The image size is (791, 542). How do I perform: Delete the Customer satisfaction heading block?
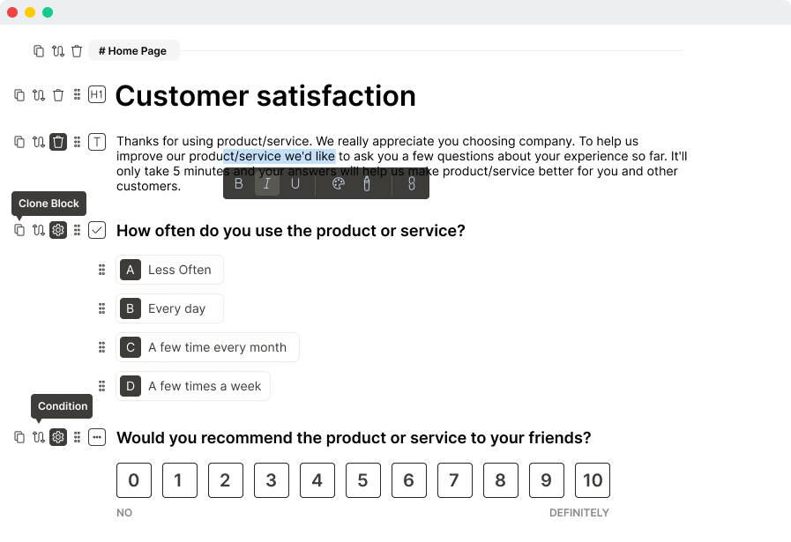click(58, 95)
